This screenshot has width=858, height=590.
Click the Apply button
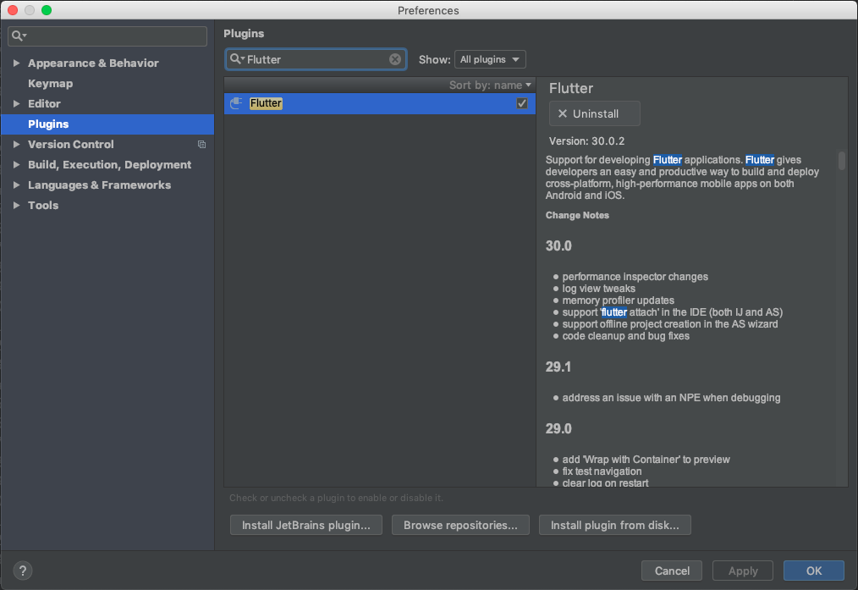[743, 571]
